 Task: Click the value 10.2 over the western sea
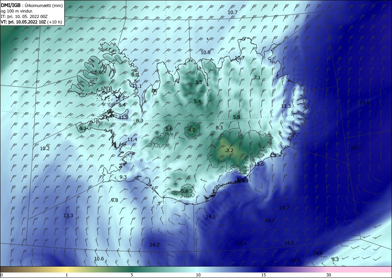click(x=45, y=149)
